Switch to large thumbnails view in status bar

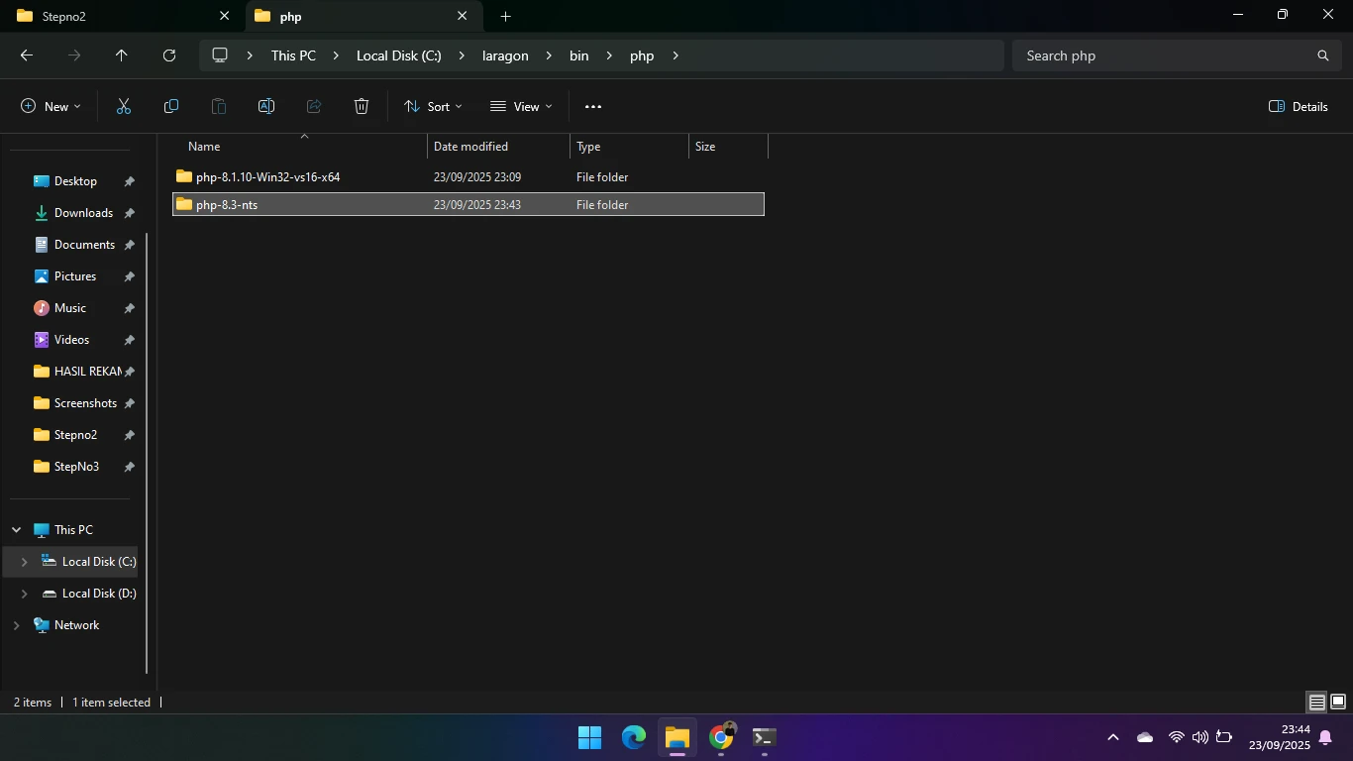click(1337, 703)
